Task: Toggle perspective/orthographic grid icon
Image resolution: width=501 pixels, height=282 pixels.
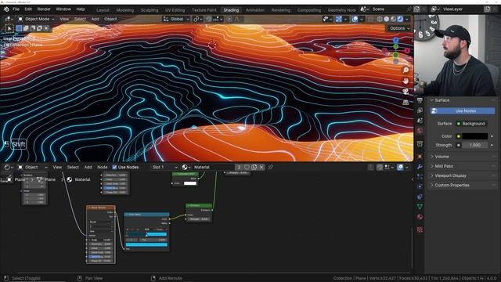Action: pyautogui.click(x=405, y=103)
